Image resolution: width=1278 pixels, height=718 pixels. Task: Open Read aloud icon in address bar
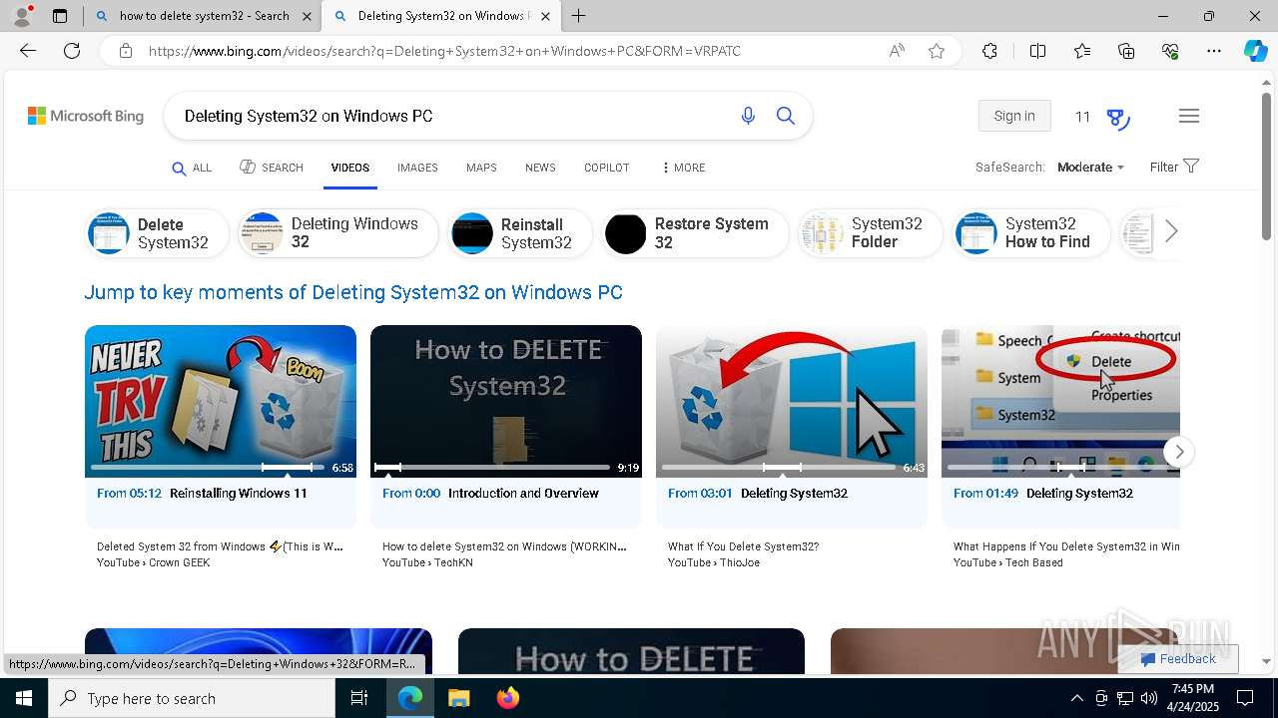[x=897, y=51]
